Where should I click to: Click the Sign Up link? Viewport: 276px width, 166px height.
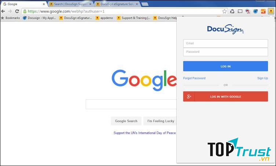pos(262,78)
